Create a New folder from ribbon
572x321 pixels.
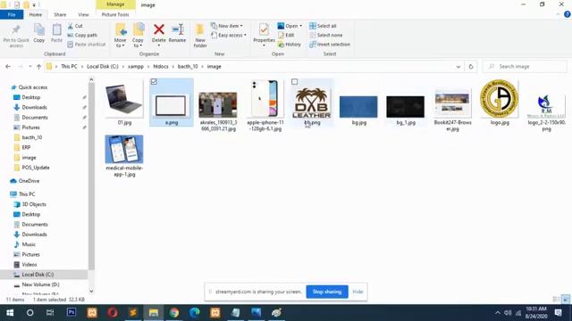[200, 36]
